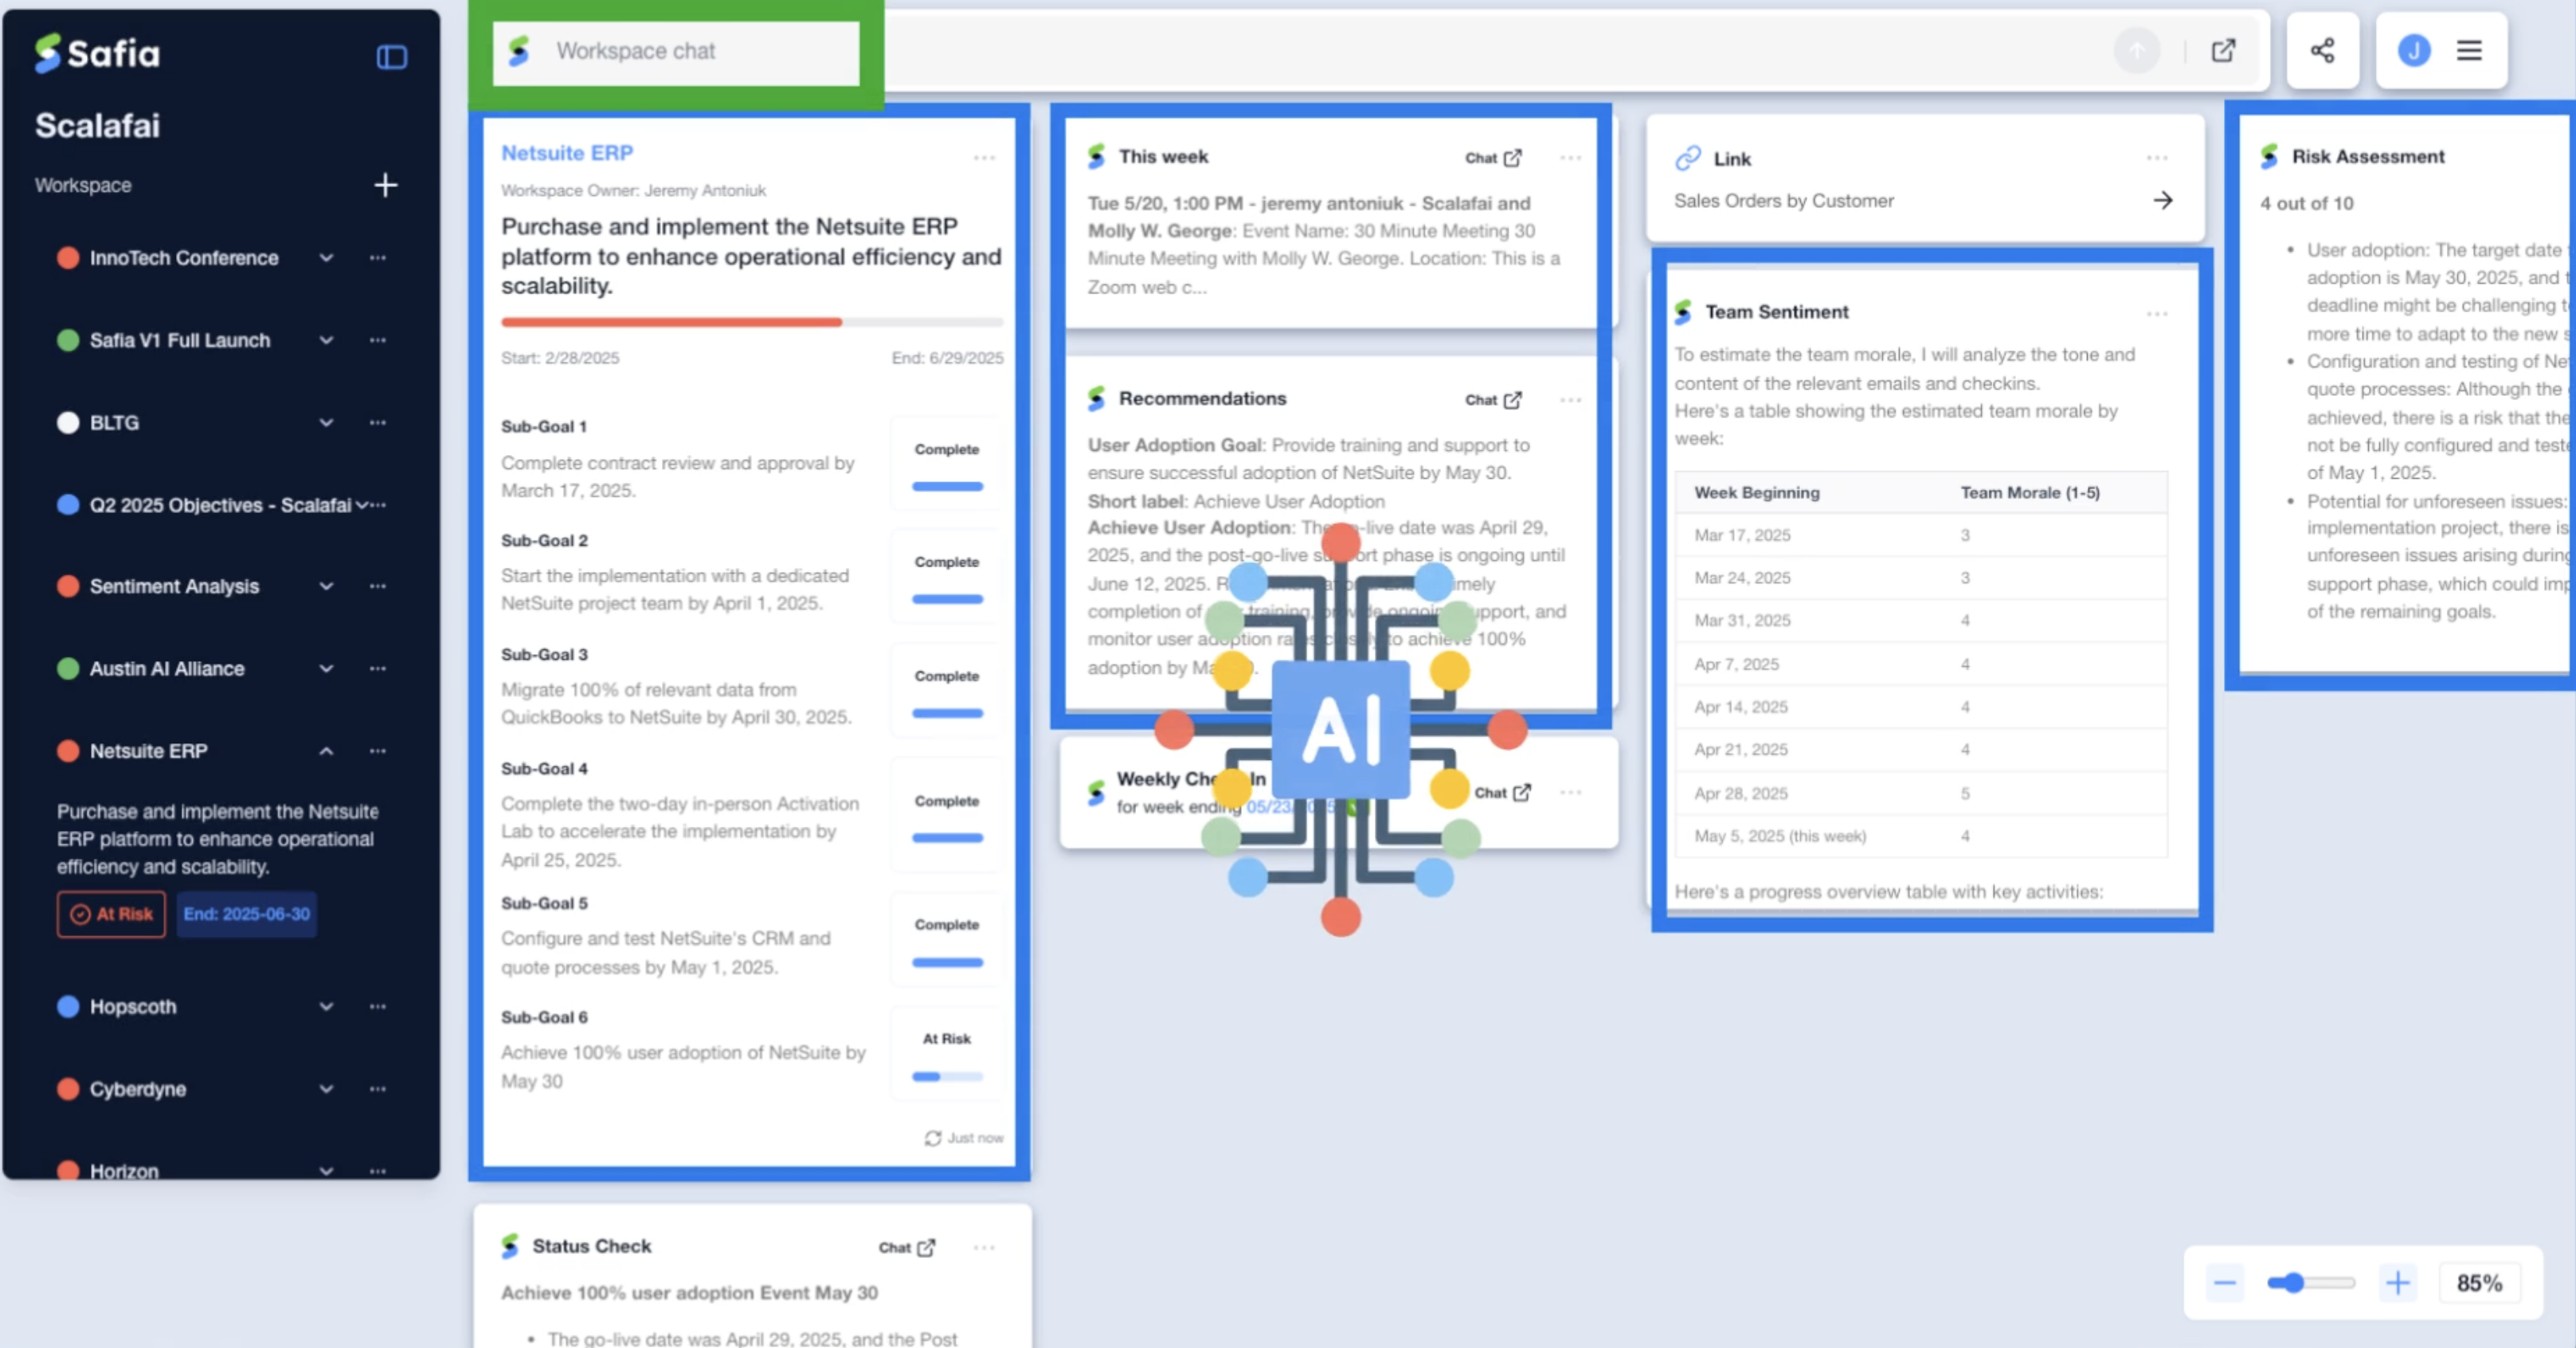
Task: Open more options on Link card
Action: click(2157, 158)
